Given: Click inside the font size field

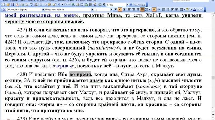Looking at the screenshot, I should (102, 10).
